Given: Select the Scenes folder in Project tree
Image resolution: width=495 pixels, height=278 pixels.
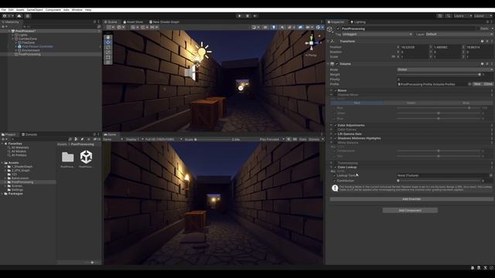Looking at the screenshot, I should [x=17, y=186].
